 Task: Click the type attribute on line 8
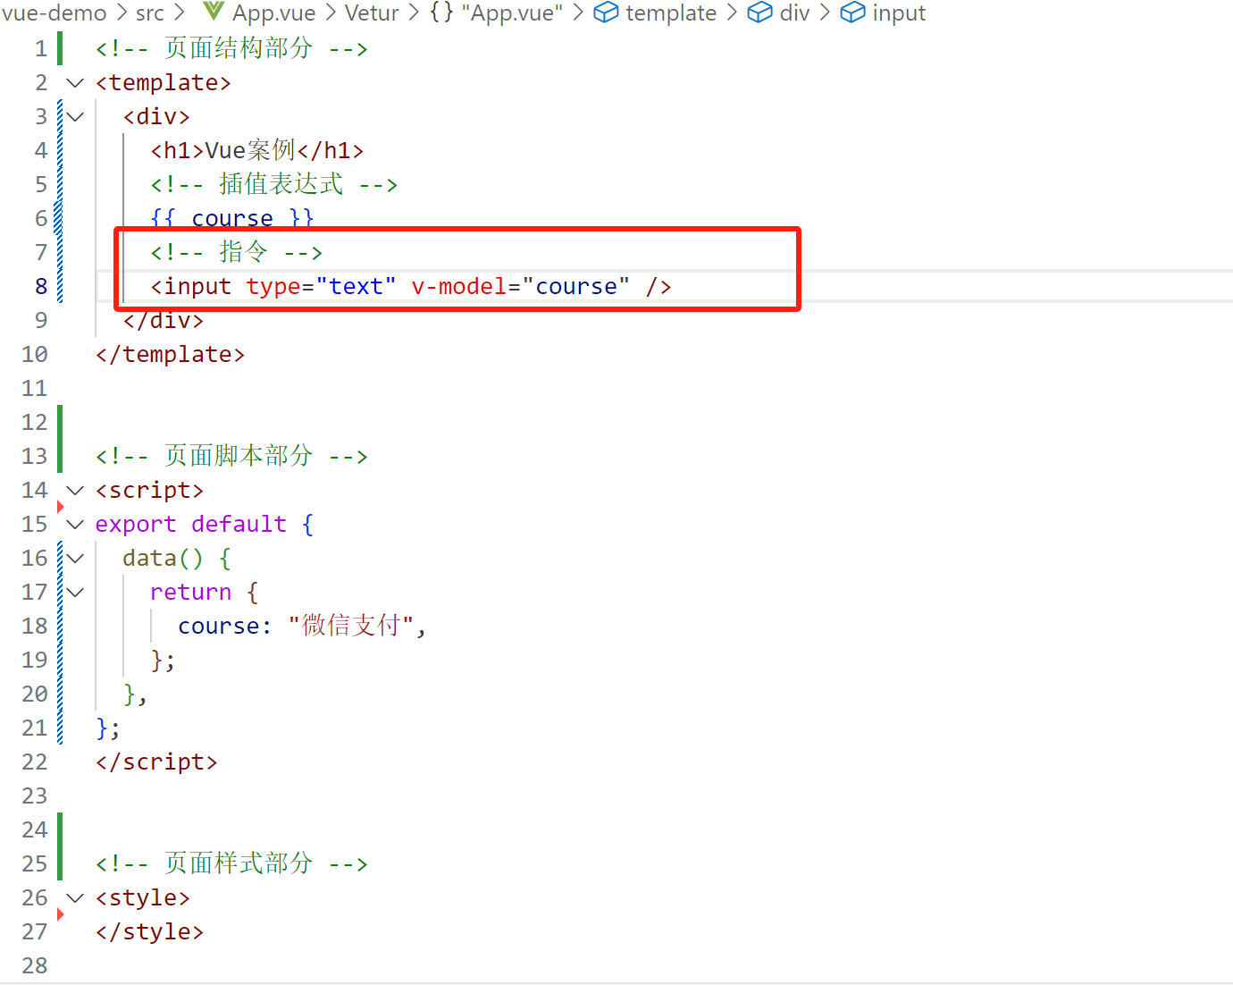[273, 286]
